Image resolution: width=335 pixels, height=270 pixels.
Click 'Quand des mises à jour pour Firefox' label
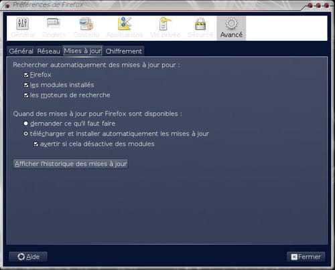tap(98, 114)
